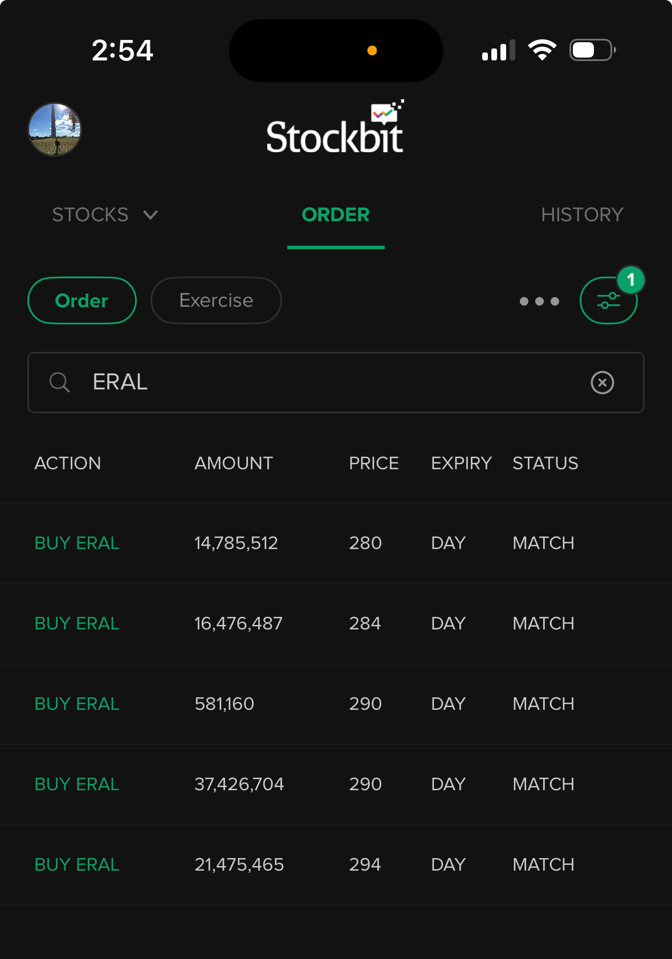Open the filter settings icon
This screenshot has width=672, height=959.
tap(608, 301)
